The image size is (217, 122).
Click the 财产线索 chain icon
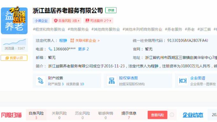click(41, 81)
